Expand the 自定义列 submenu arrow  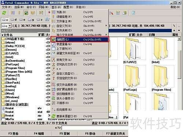[x=106, y=26]
